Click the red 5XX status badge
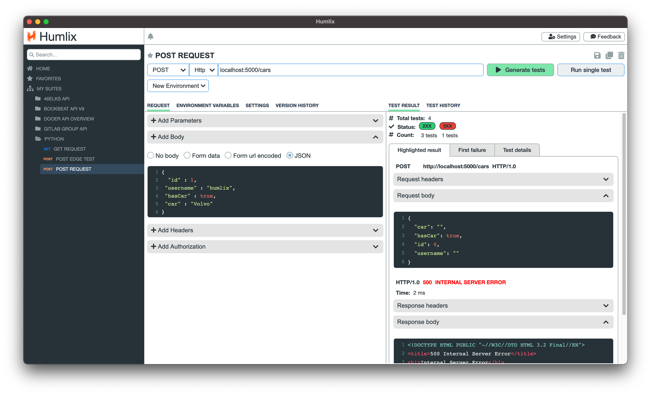The height and width of the screenshot is (395, 651). point(447,126)
